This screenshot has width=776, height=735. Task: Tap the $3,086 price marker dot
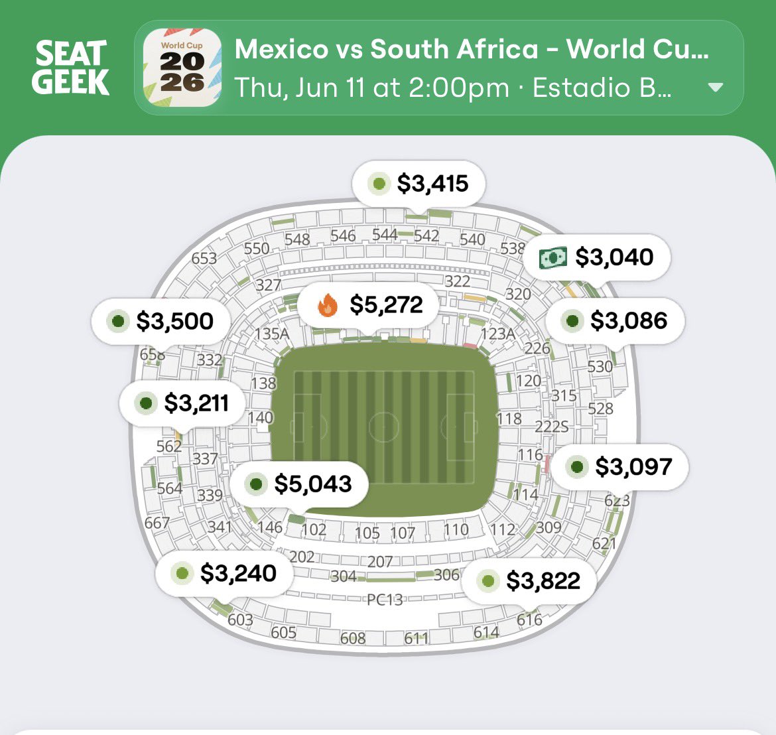(x=572, y=320)
